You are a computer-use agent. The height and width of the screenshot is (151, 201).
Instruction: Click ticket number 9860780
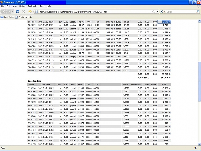click(x=32, y=46)
